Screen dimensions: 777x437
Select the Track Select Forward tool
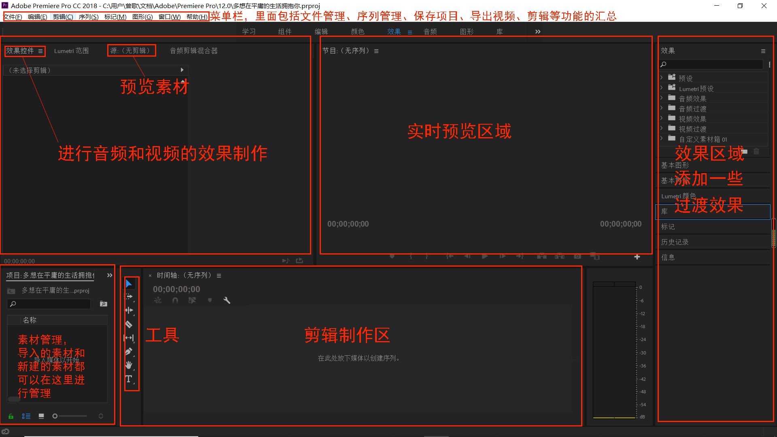(129, 297)
